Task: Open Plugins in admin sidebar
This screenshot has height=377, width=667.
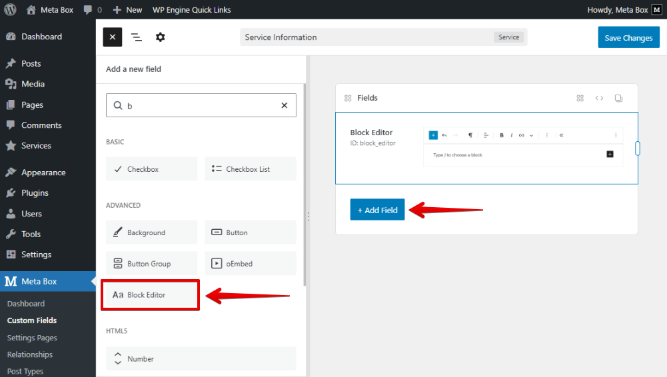Action: [x=48, y=192]
